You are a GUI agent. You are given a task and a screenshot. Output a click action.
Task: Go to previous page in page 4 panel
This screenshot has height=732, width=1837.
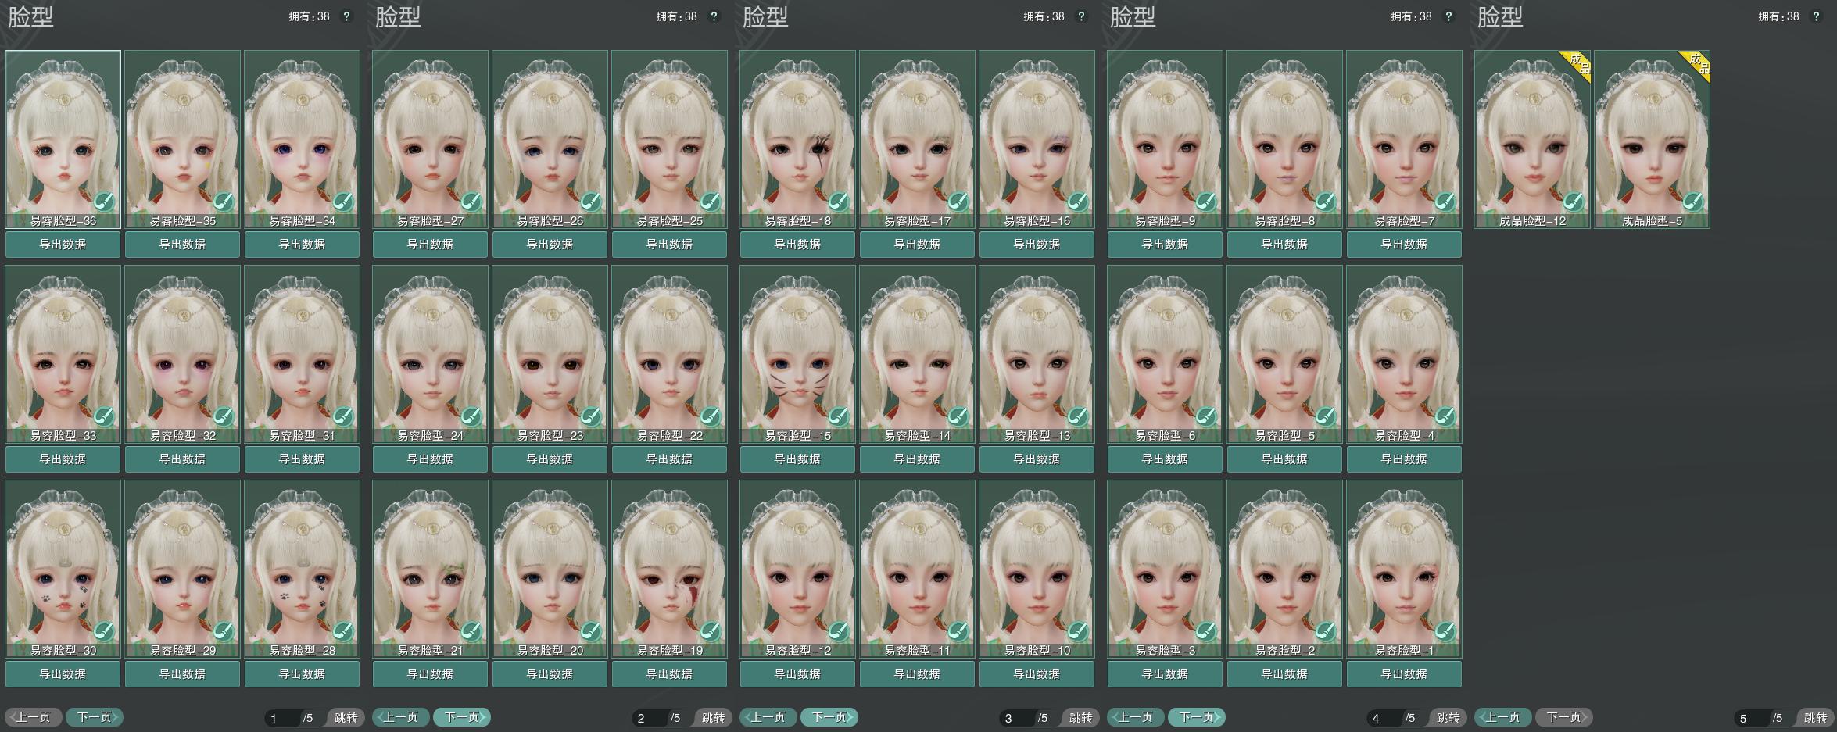tap(1136, 717)
